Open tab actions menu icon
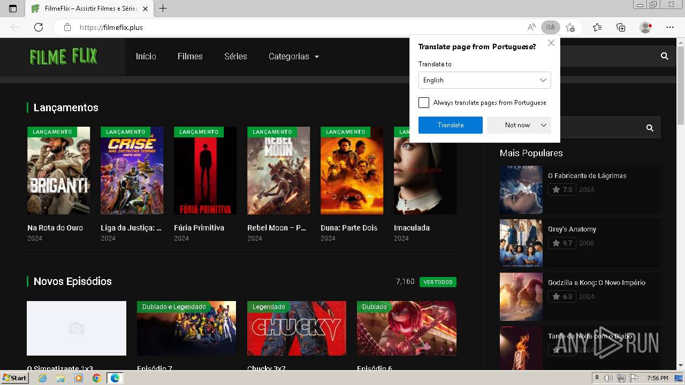685x385 pixels. [13, 9]
